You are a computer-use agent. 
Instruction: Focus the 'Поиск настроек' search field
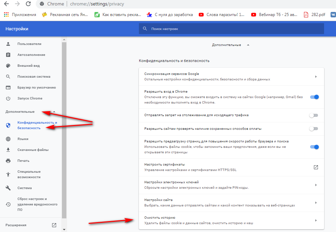(231, 29)
